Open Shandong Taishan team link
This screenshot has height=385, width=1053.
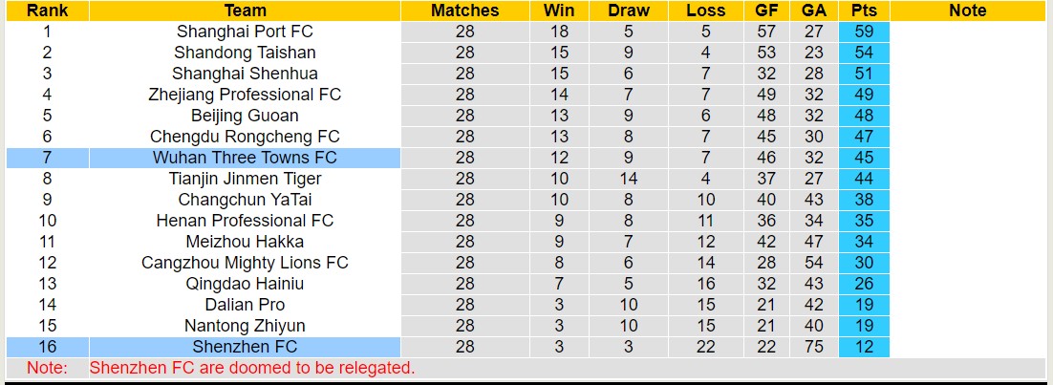[246, 53]
